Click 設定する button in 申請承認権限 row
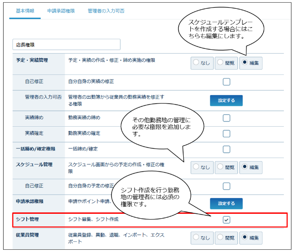 tap(226, 204)
